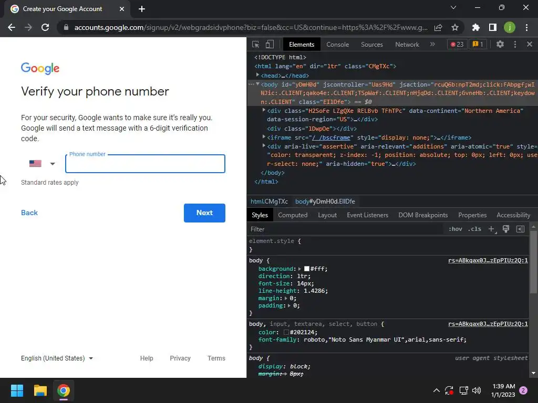Close the DevTools panel
This screenshot has width=538, height=403.
point(530,44)
